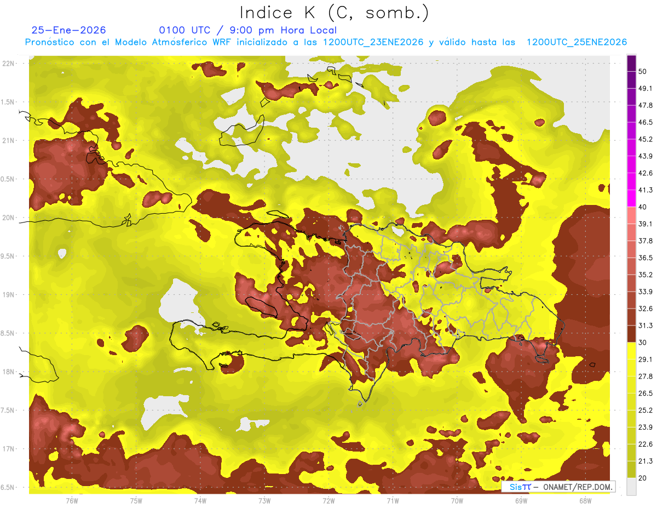
Task: Click the "50" colorbar value
Action: [643, 71]
